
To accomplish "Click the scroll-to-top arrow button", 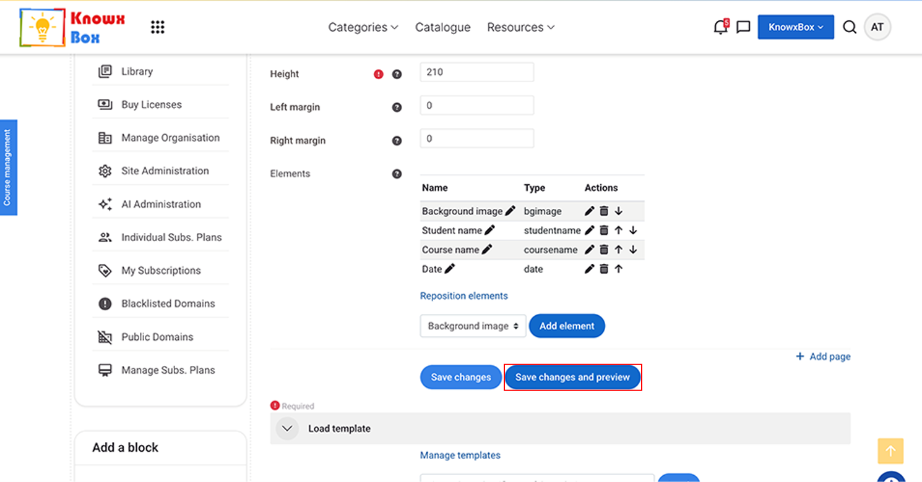I will [x=890, y=451].
